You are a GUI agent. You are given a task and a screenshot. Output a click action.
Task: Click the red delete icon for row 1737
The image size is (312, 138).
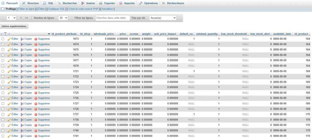36,114
